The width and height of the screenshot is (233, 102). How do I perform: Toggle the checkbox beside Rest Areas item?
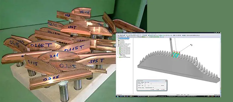pos(118,45)
